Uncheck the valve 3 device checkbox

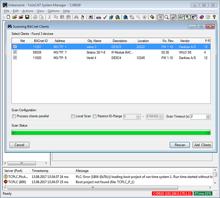point(15,47)
